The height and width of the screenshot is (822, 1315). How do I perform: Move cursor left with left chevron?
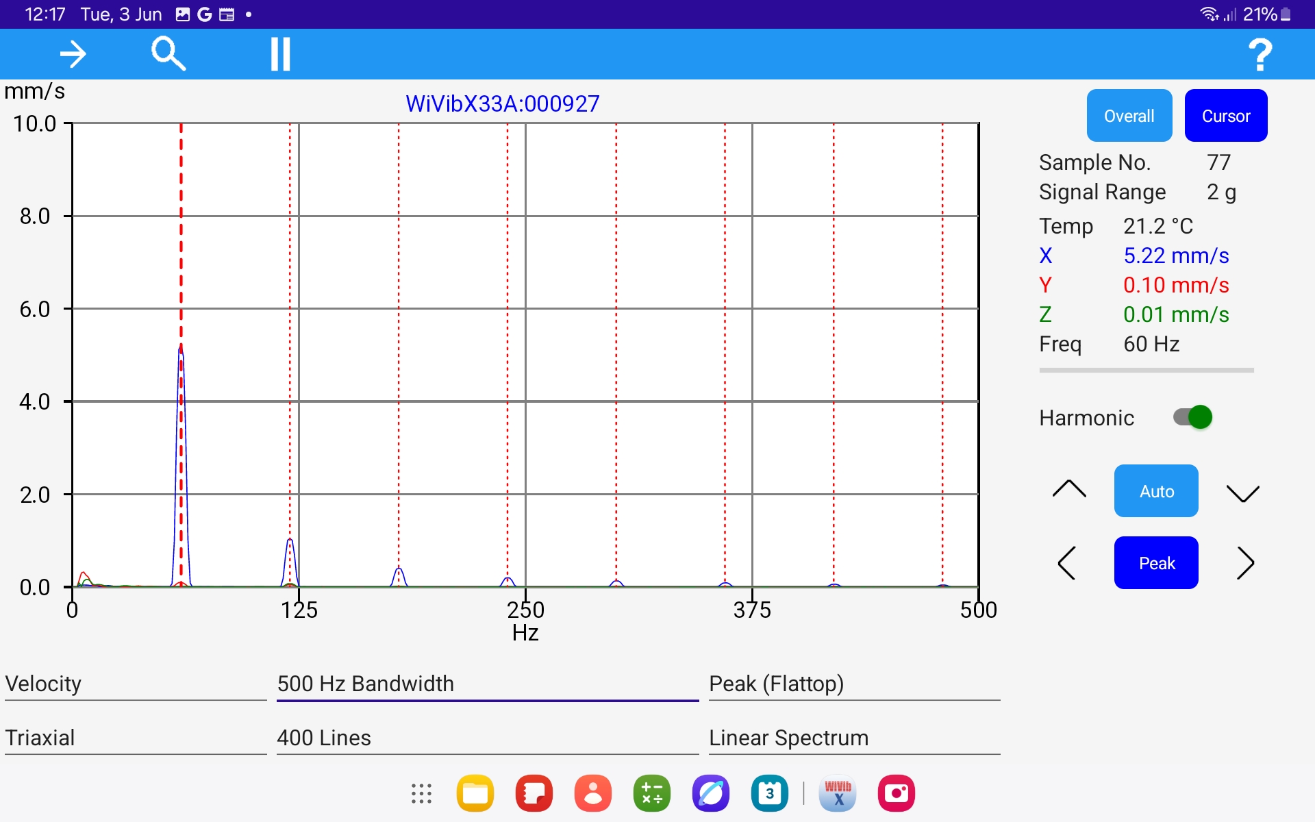pos(1067,563)
